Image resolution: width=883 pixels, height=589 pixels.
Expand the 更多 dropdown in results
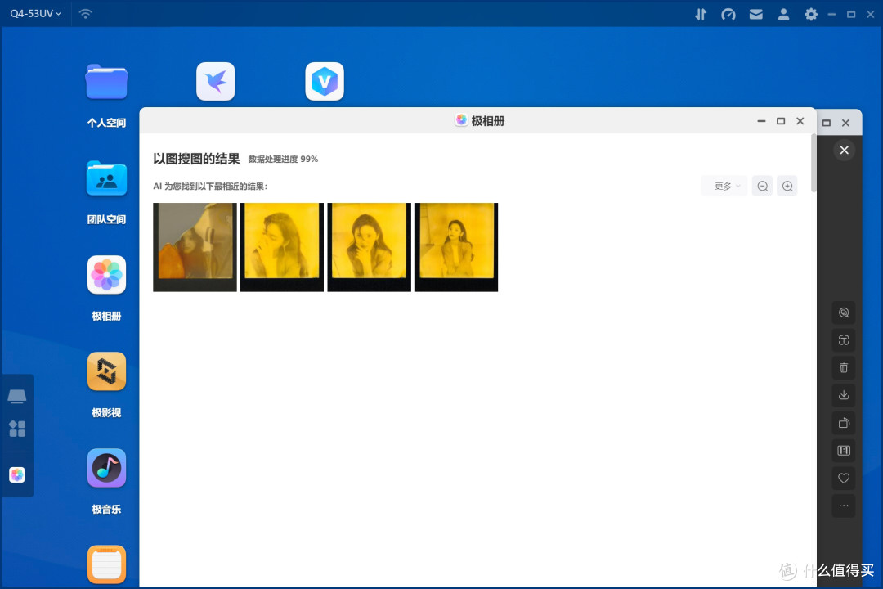724,186
